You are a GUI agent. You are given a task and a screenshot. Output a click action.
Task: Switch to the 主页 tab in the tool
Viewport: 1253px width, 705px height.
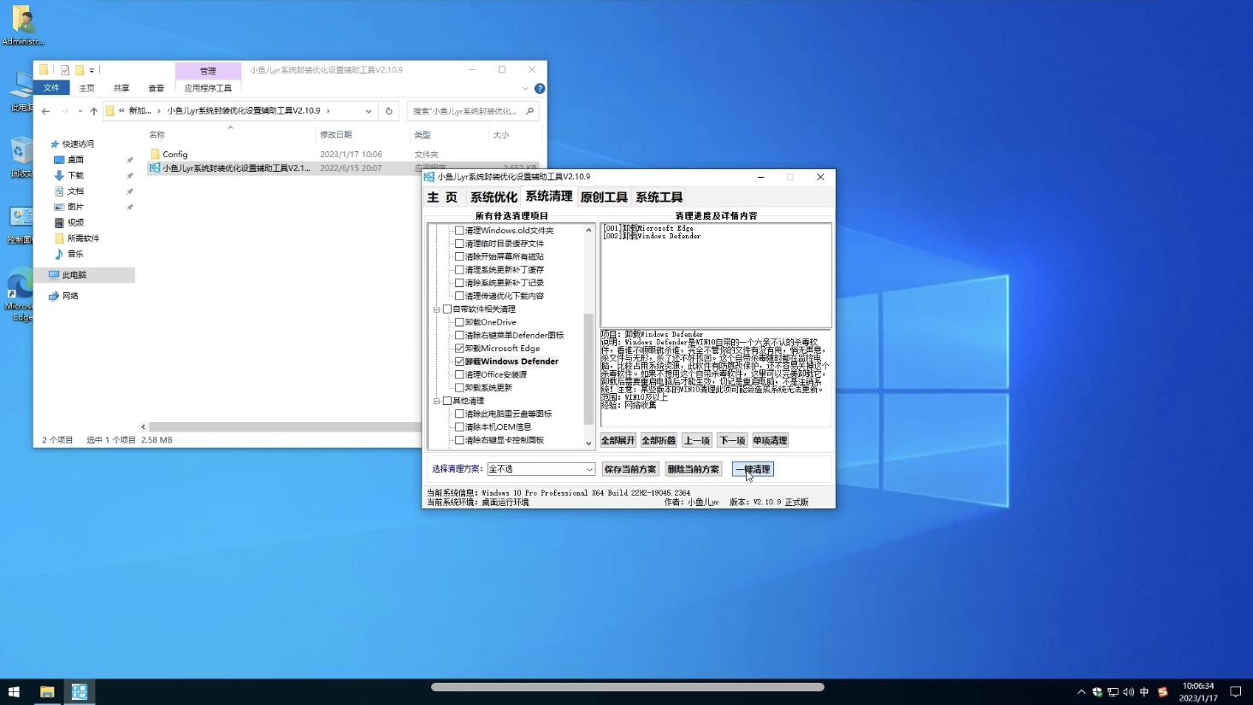(442, 197)
